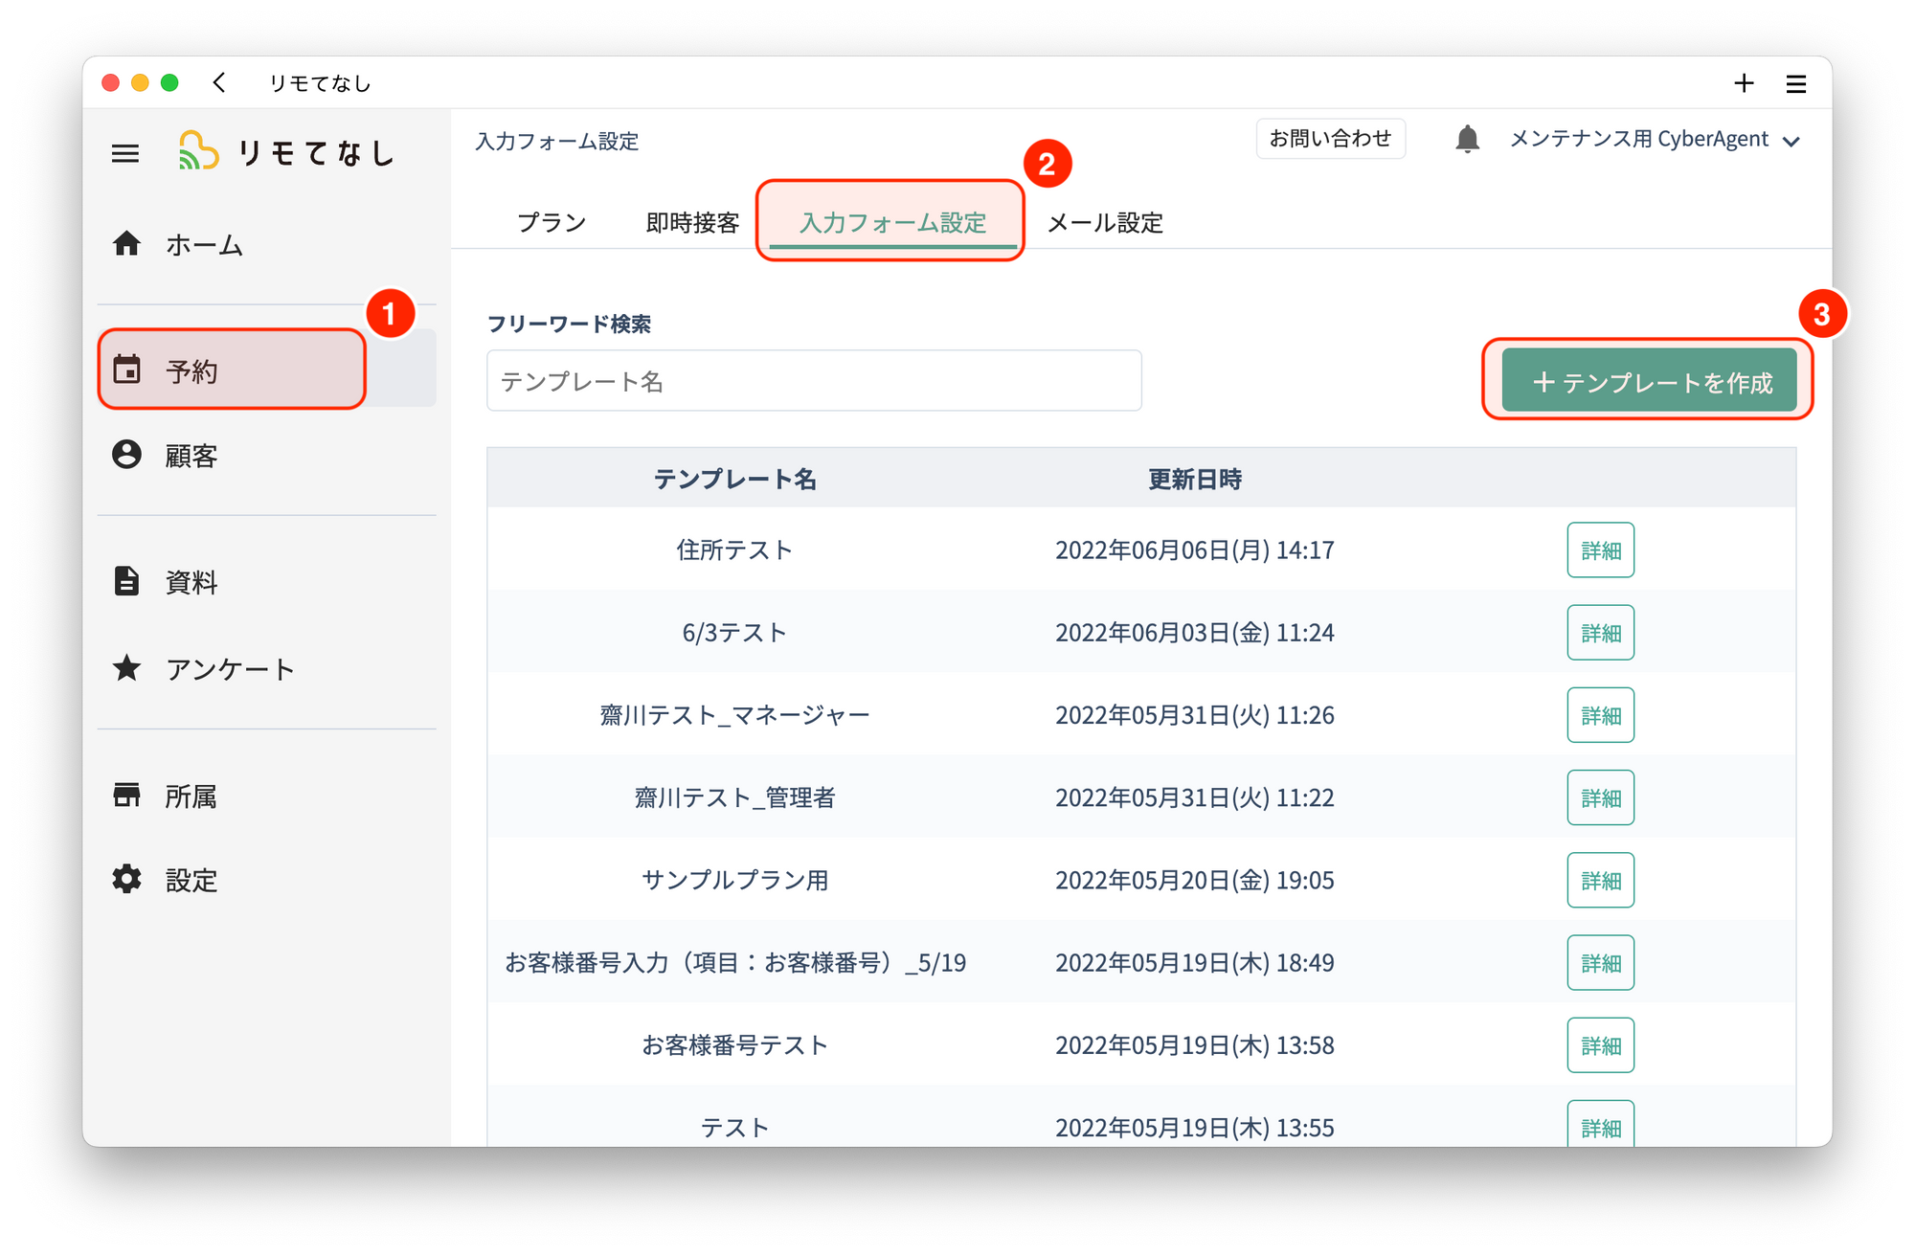Select template name サンプルプラン用

pyautogui.click(x=734, y=879)
